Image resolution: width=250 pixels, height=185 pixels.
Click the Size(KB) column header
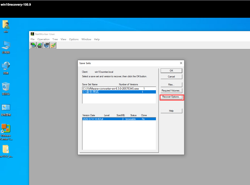click(121, 115)
